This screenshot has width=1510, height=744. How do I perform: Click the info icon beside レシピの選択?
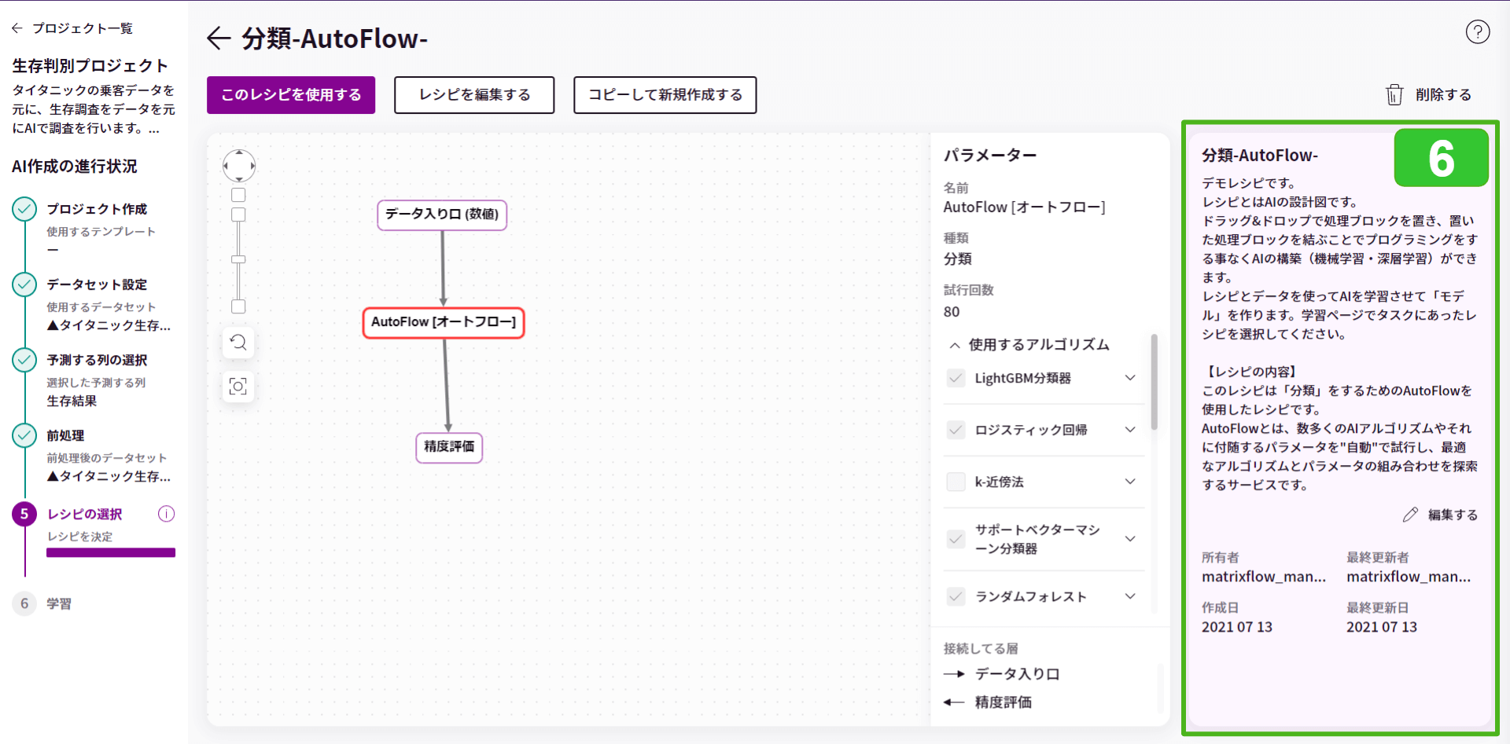click(x=166, y=514)
